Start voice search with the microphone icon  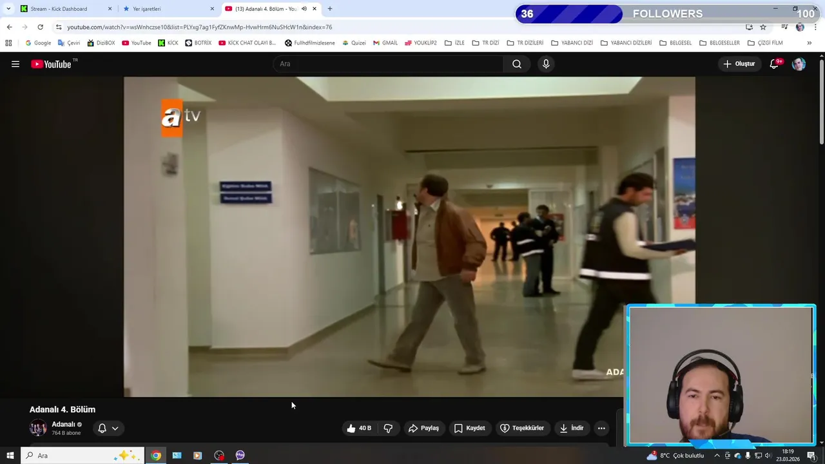point(546,64)
